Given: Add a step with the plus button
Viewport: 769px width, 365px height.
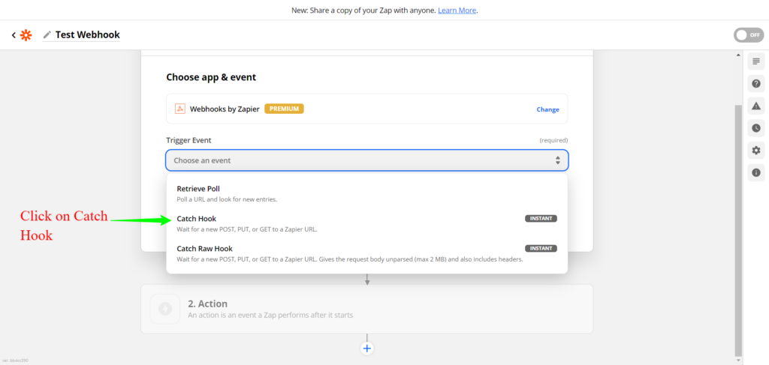Looking at the screenshot, I should point(366,349).
